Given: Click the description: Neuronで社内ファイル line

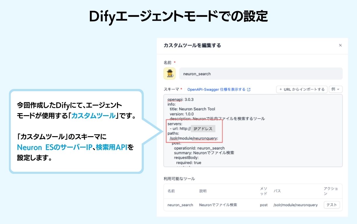Looking at the screenshot, I should (217, 119).
